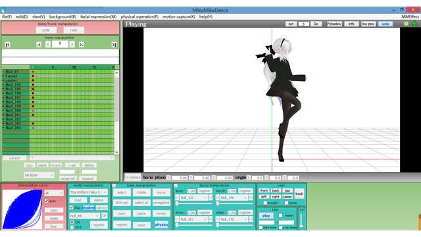The height and width of the screenshot is (237, 421).
Task: Select previous other morph arrow
Action: [x=218, y=219]
